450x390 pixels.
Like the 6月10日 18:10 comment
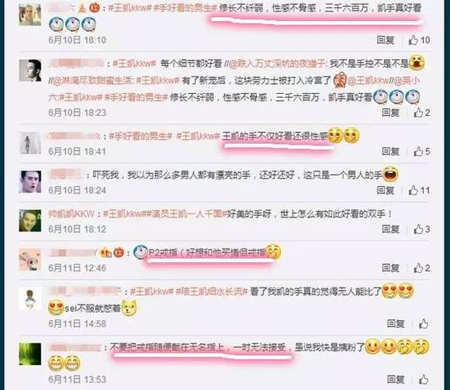[x=419, y=40]
